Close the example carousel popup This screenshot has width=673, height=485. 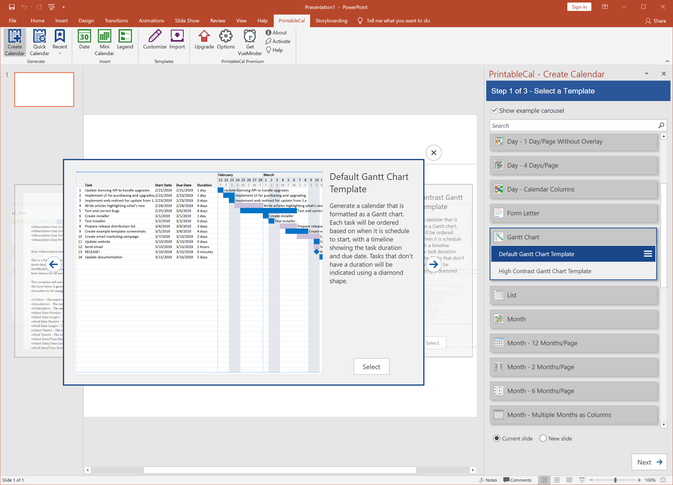434,153
